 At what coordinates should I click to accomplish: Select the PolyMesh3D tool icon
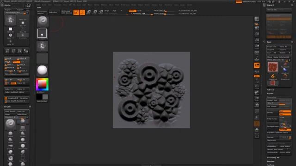tap(285, 65)
